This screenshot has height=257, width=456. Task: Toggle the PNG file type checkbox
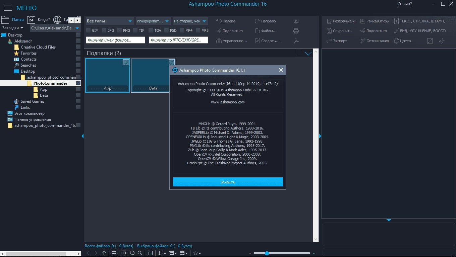click(x=119, y=30)
